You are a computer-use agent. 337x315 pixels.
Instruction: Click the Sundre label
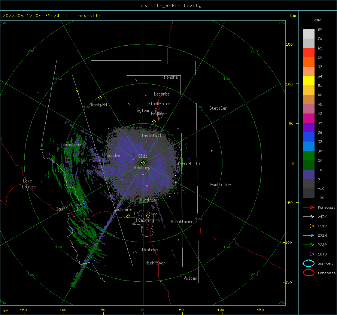click(x=113, y=155)
